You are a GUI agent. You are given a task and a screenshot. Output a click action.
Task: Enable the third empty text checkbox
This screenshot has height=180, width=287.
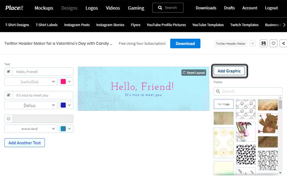pos(8,119)
